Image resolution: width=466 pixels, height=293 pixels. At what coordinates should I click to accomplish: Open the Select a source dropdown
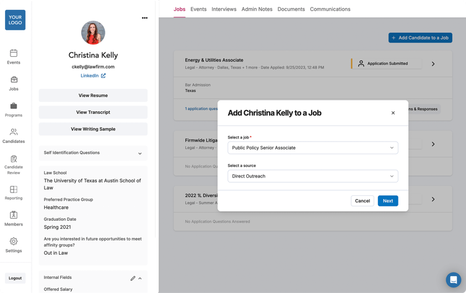(313, 176)
